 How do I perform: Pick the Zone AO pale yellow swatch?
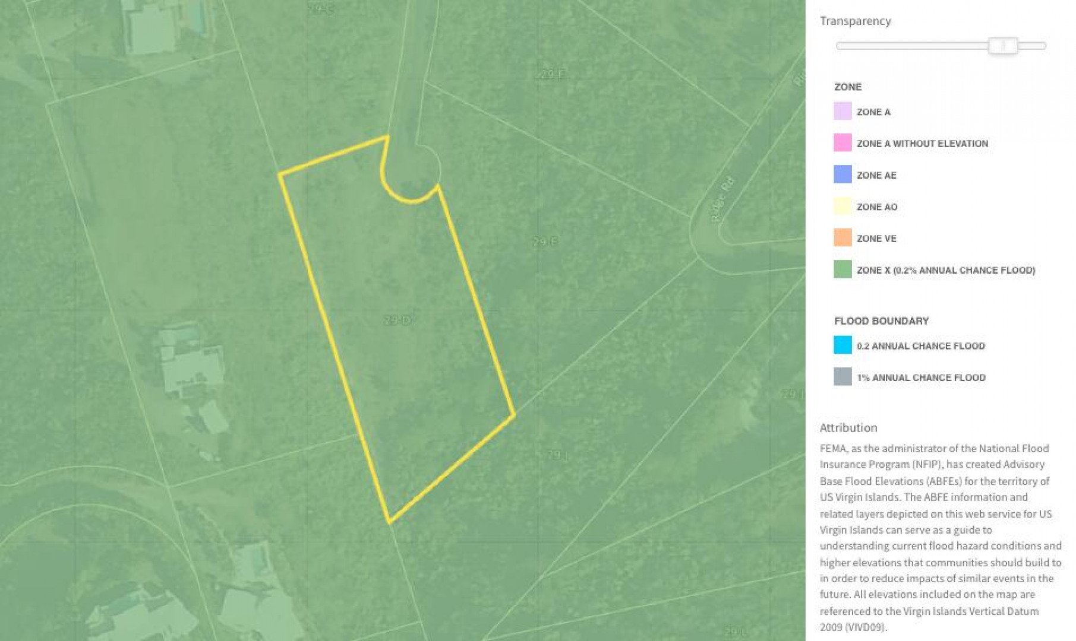click(x=842, y=207)
